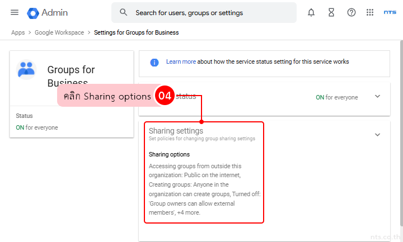Go to Apps in the breadcrumb

[x=18, y=32]
